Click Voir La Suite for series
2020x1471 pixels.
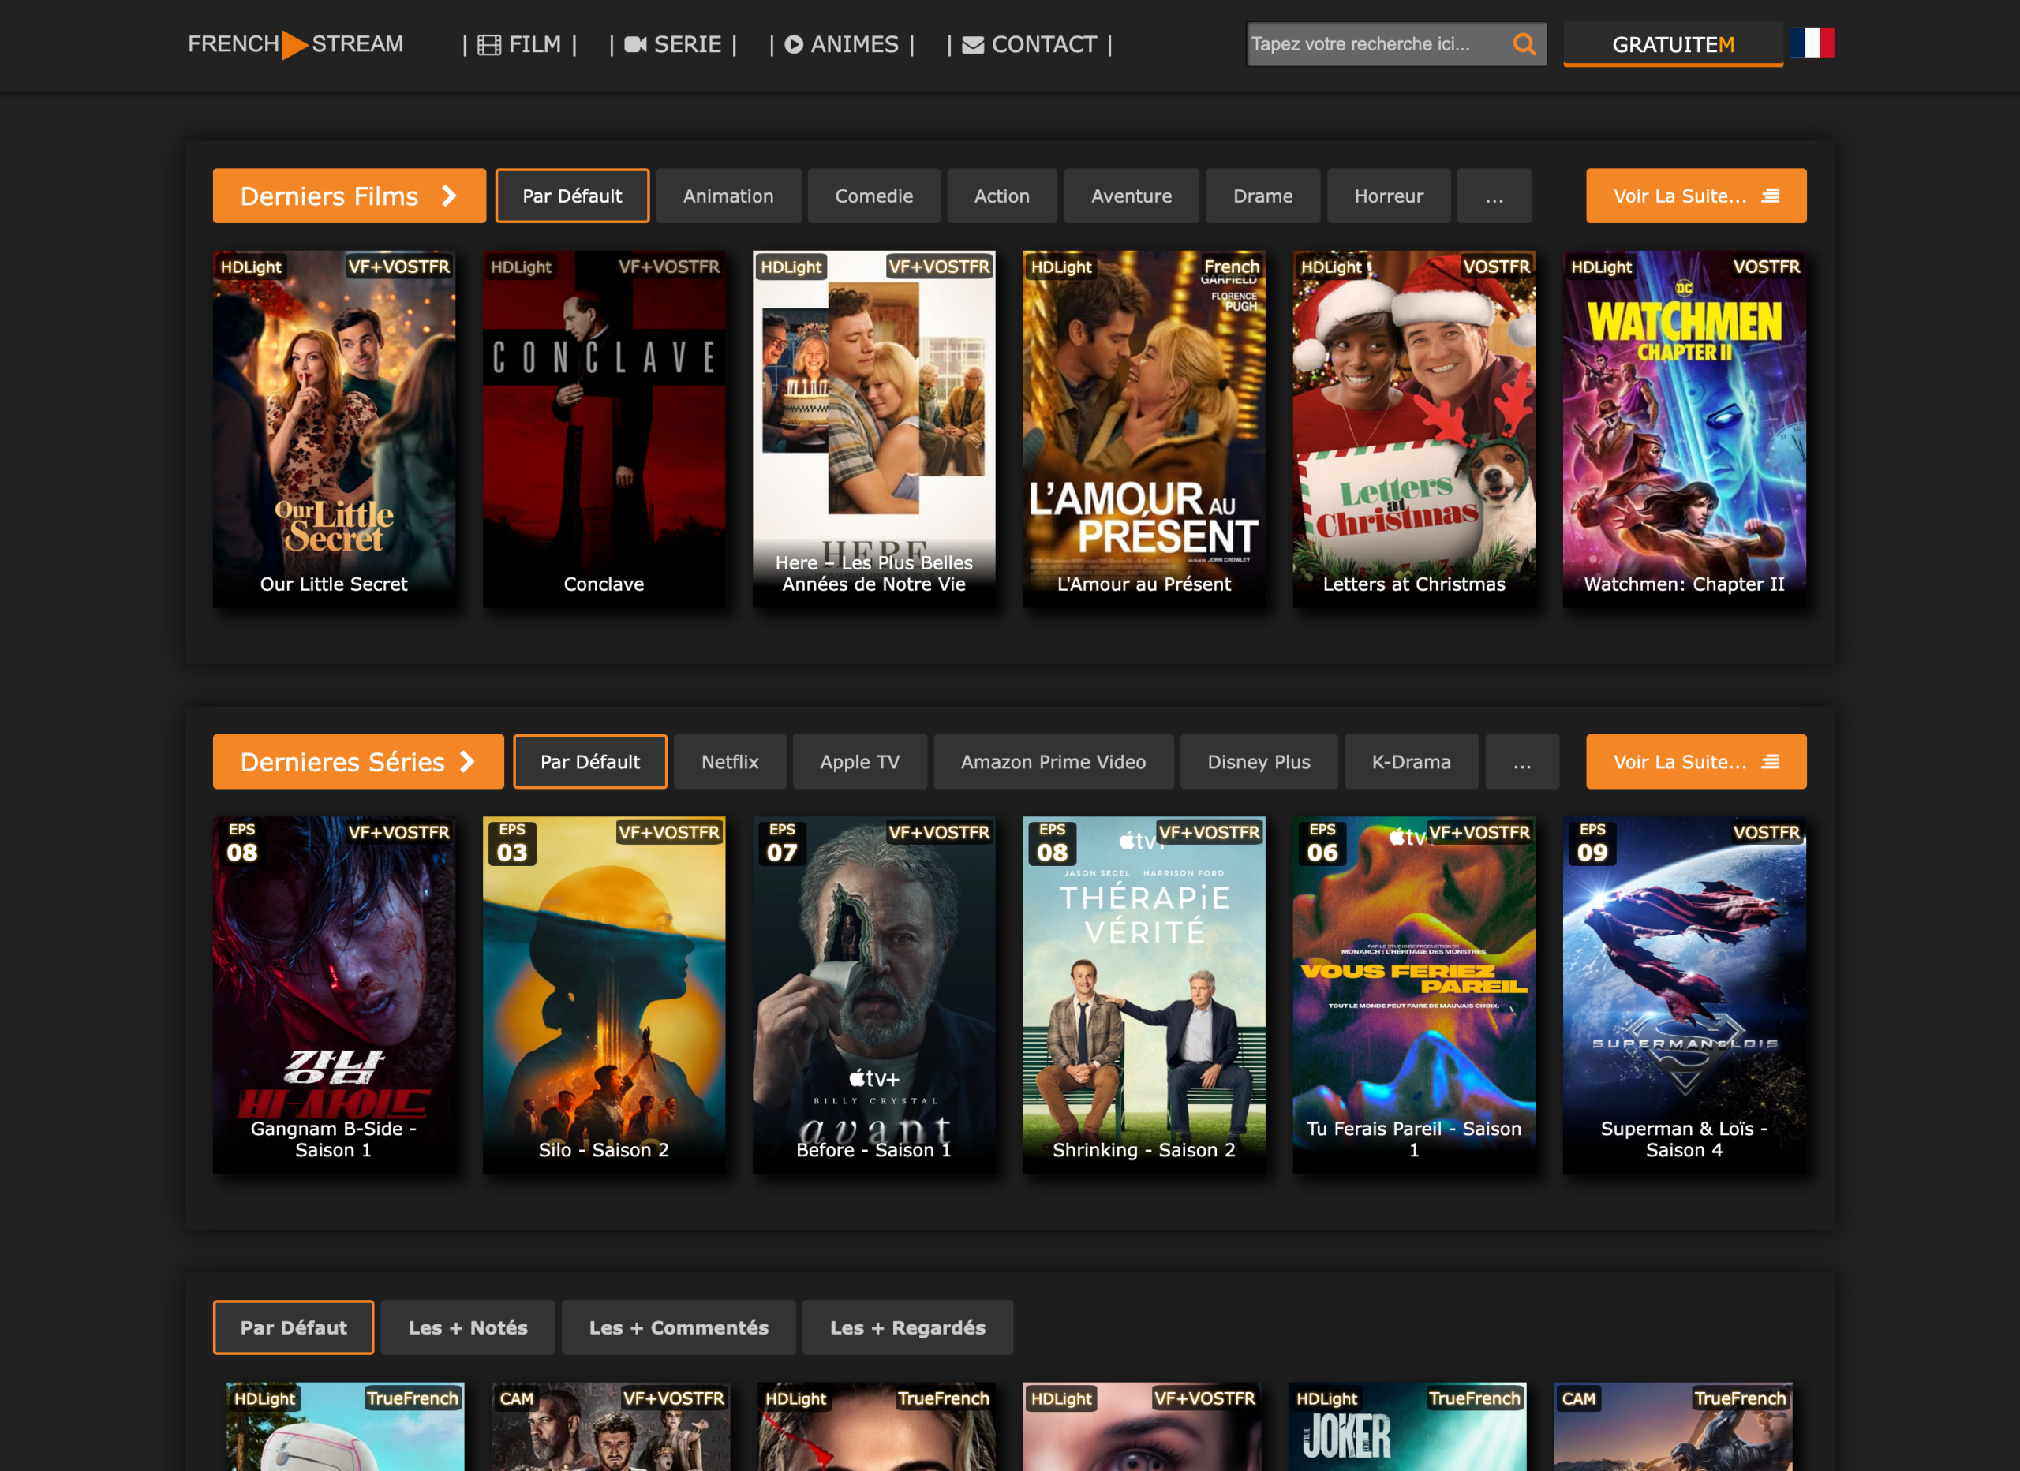pyautogui.click(x=1696, y=762)
